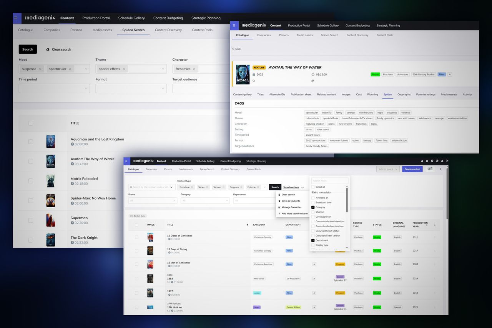492x328 pixels.
Task: Open the Theme dropdown in Spideo Search
Action: 131,69
